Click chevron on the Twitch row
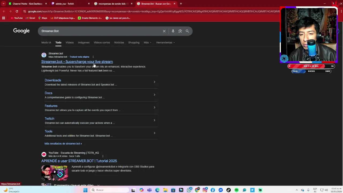343x193 pixels. pyautogui.click(x=154, y=120)
